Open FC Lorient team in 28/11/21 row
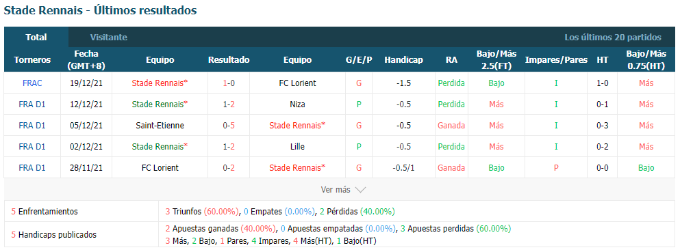 click(x=160, y=168)
